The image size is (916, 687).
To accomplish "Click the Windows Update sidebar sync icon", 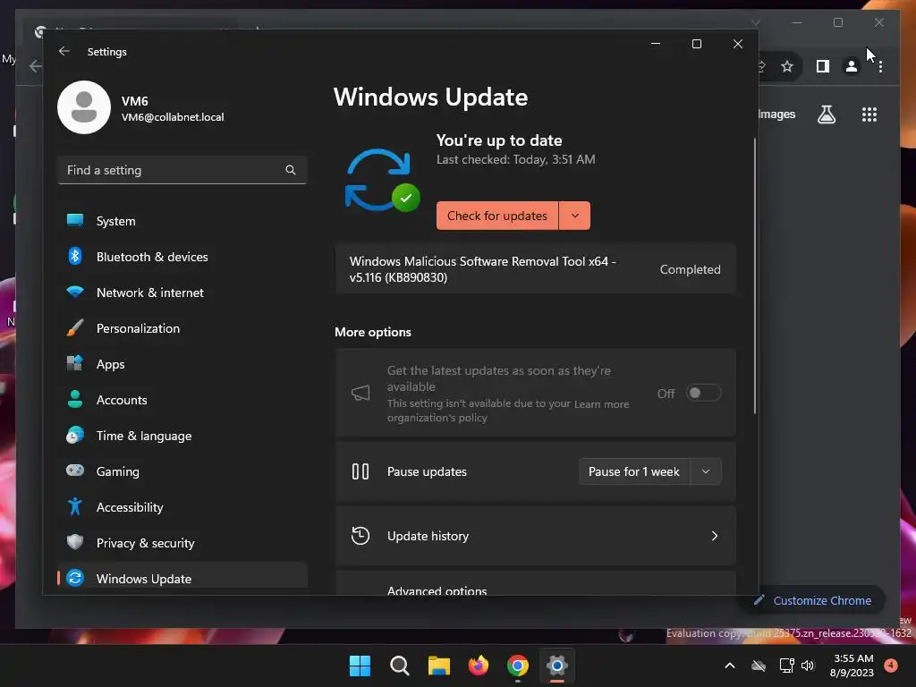I will tap(75, 579).
